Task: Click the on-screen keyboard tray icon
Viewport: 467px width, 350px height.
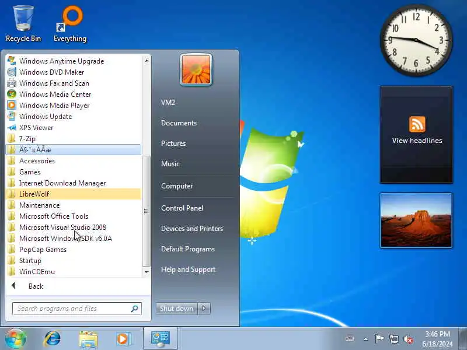Action: point(350,339)
